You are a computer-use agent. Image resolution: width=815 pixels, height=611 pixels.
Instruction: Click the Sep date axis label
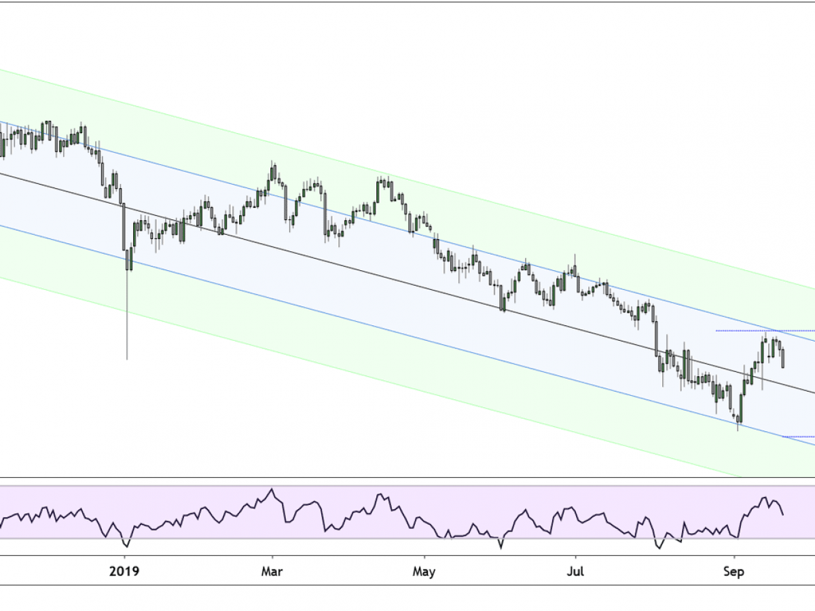pos(733,572)
